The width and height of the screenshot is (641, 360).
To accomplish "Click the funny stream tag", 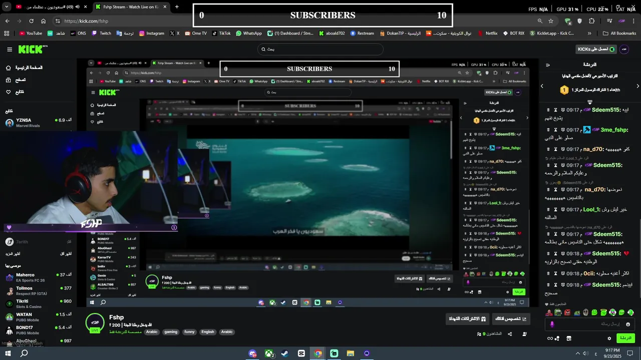I will [x=189, y=332].
